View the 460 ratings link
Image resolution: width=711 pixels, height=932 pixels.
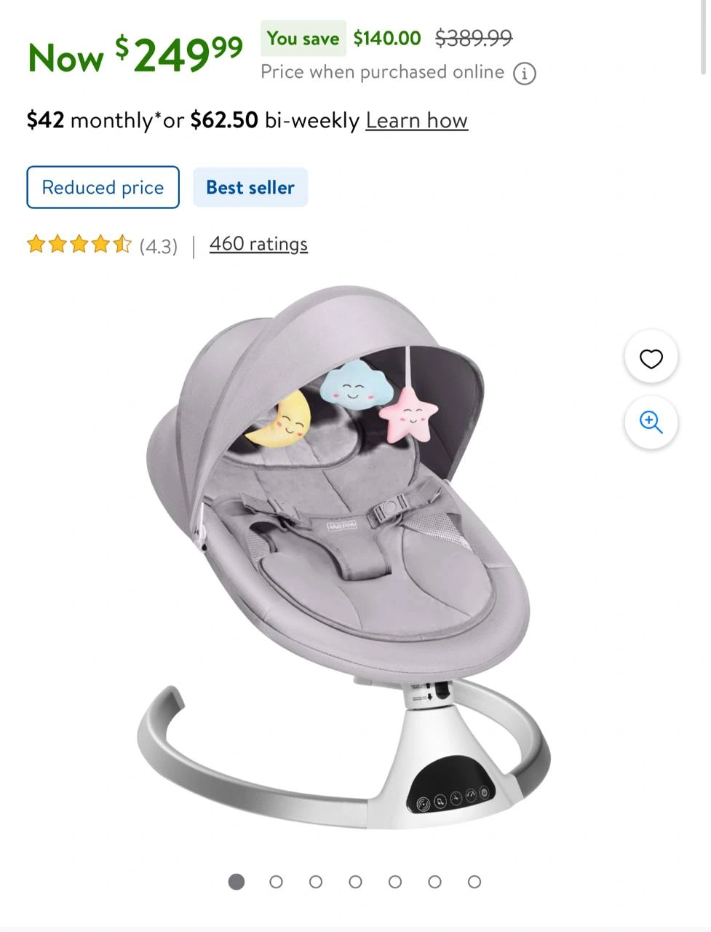258,244
